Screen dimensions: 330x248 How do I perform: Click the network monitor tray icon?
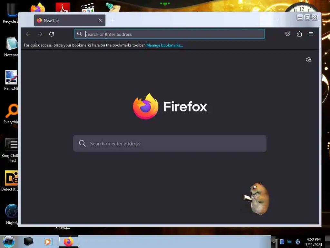point(290,242)
